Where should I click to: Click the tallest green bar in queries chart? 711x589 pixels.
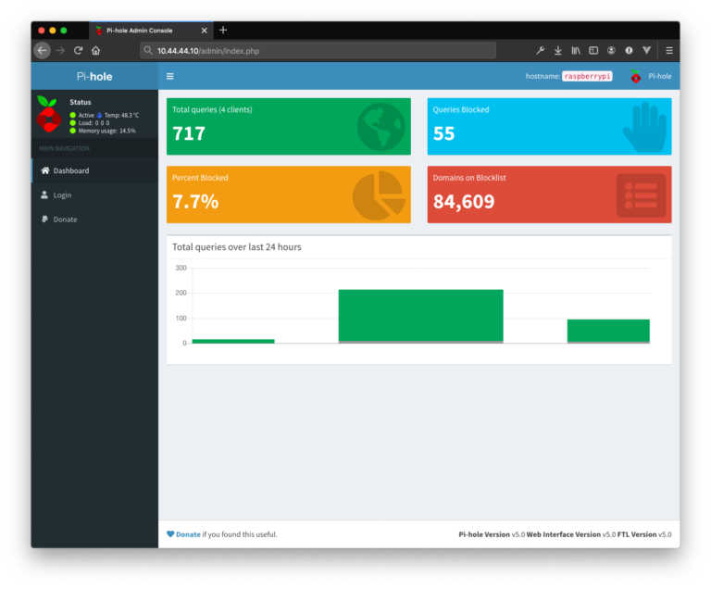click(x=420, y=315)
